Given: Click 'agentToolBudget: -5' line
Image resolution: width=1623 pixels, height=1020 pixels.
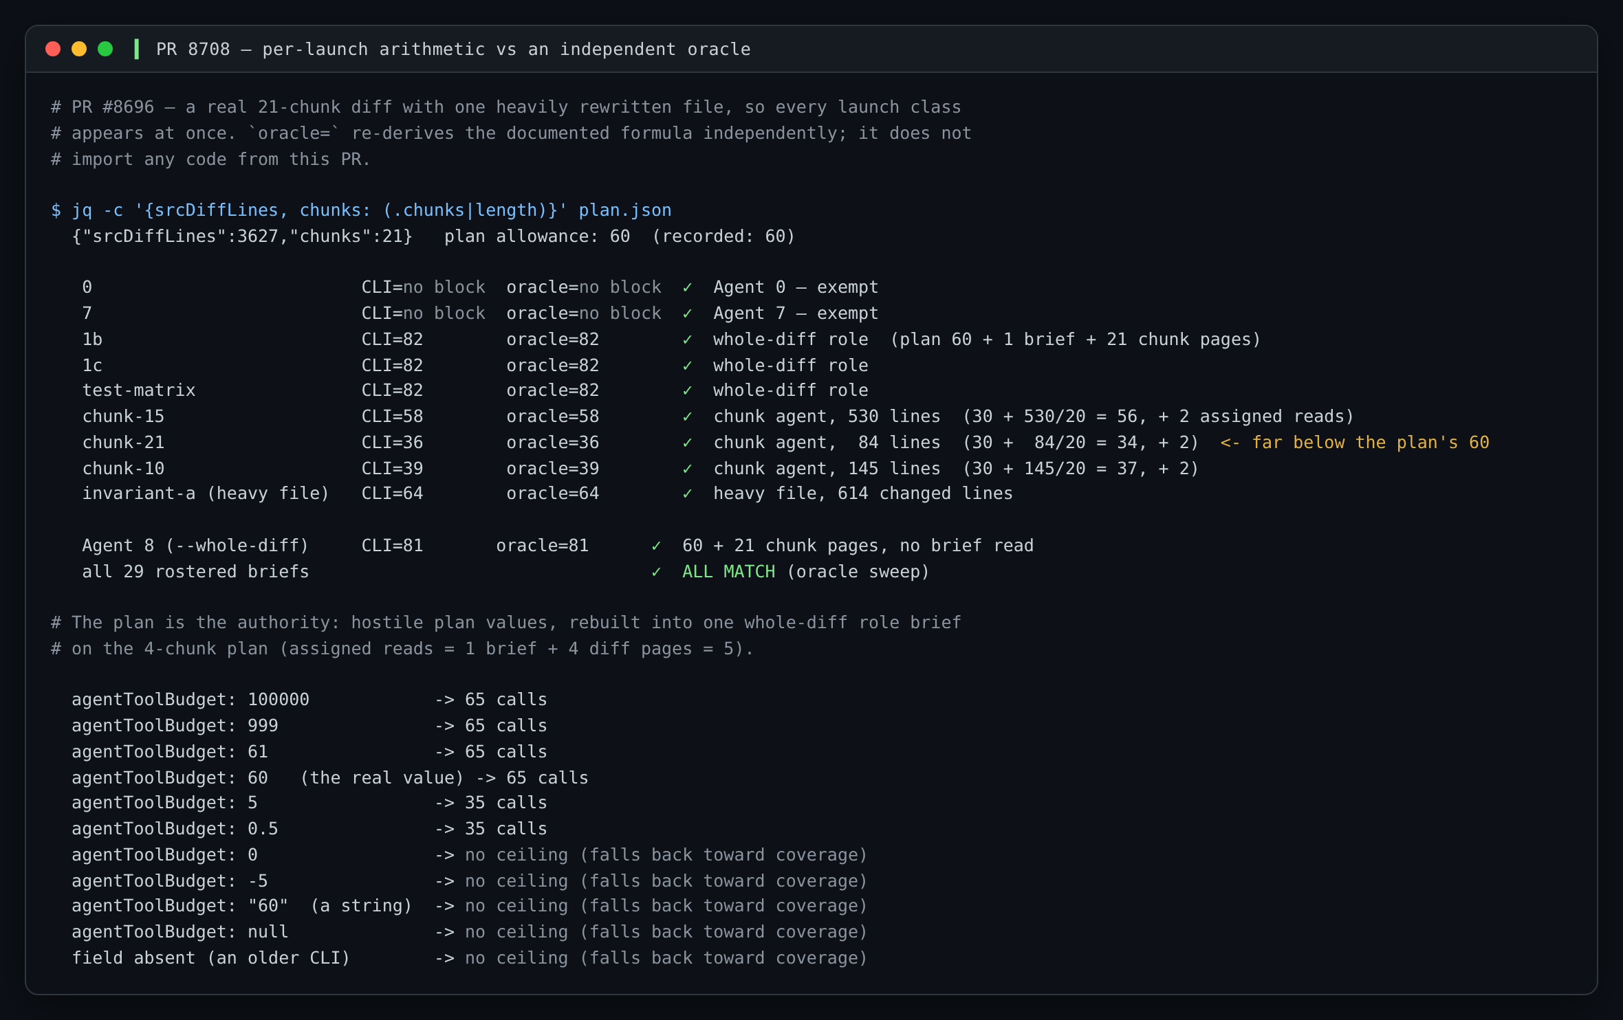Looking at the screenshot, I should pyautogui.click(x=470, y=881).
